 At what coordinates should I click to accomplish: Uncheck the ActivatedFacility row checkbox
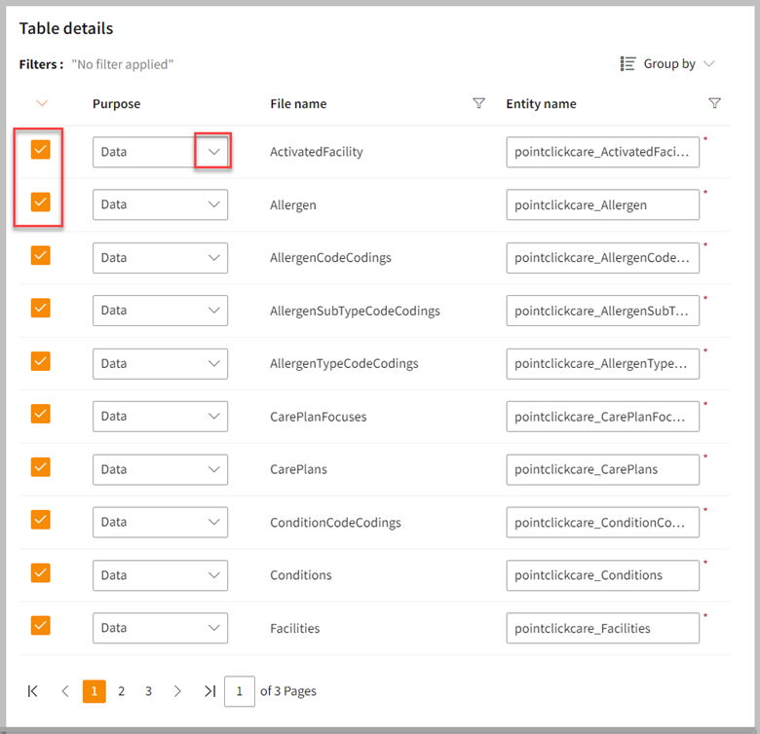[x=40, y=150]
